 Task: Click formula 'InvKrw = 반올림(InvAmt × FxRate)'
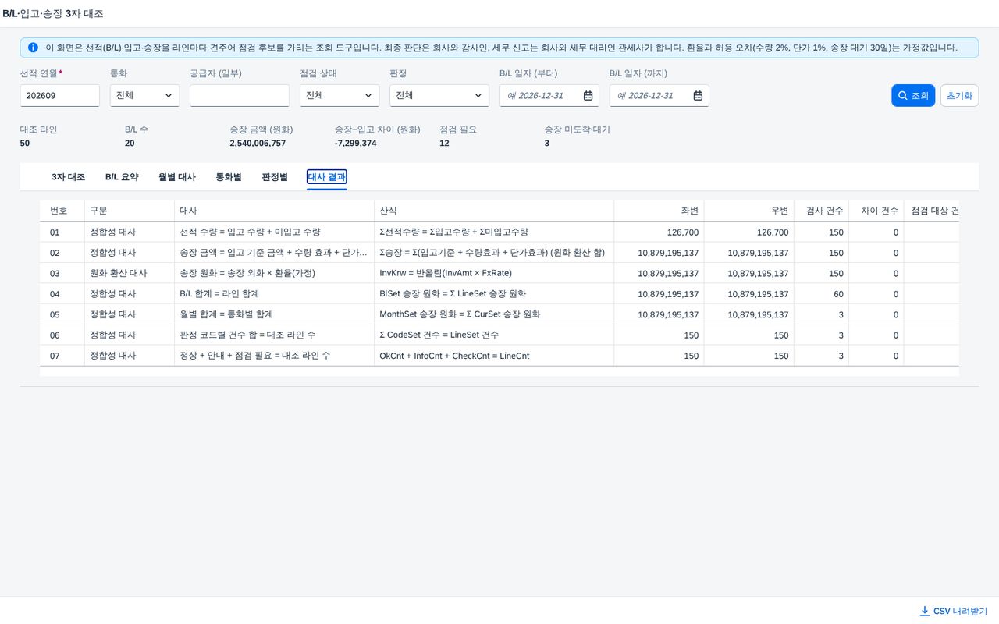click(x=446, y=273)
